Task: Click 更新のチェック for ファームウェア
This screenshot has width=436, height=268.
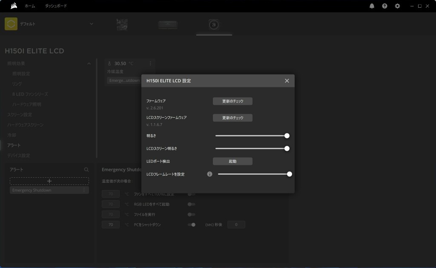Action: (x=232, y=101)
